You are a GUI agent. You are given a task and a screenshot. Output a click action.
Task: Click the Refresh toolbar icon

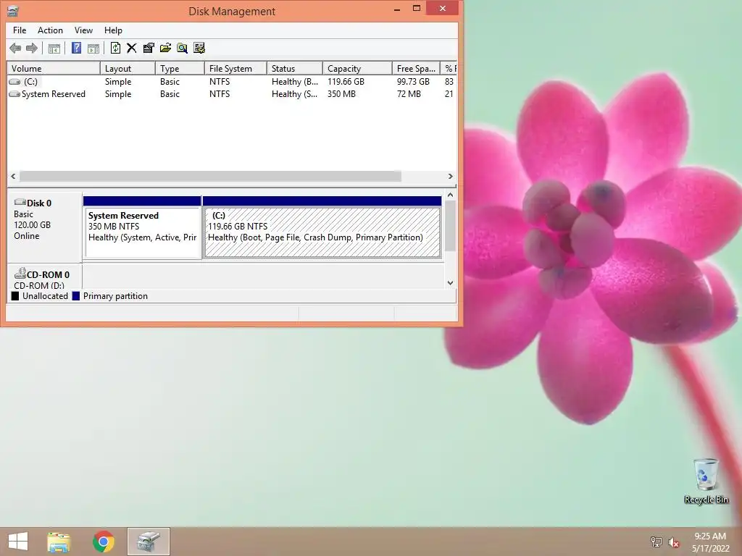115,48
